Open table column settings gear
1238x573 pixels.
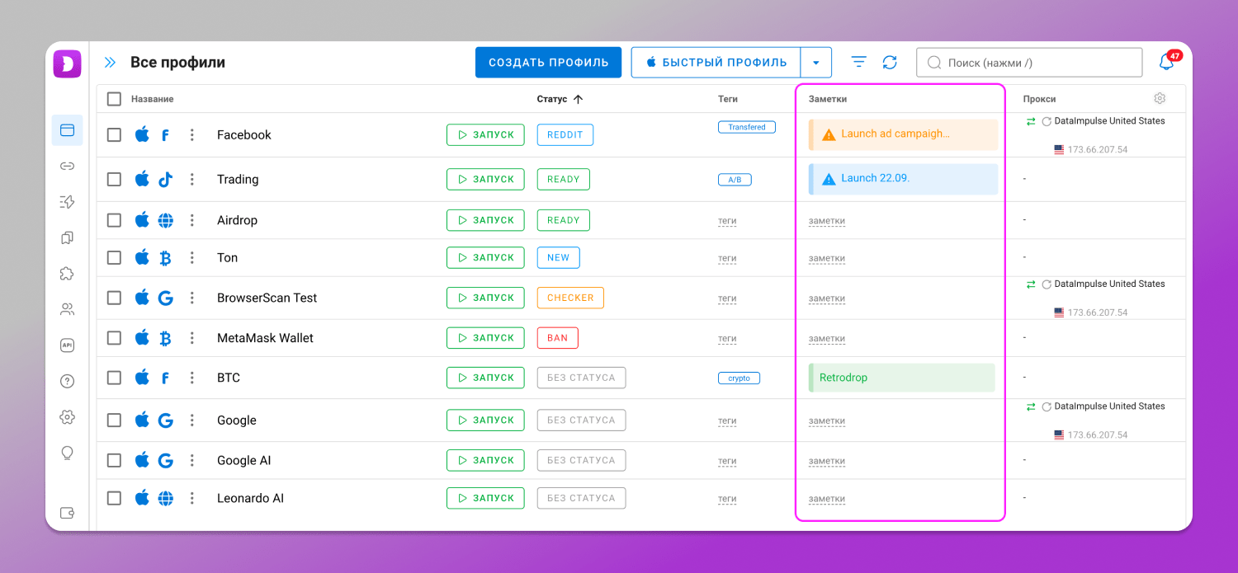tap(1160, 99)
